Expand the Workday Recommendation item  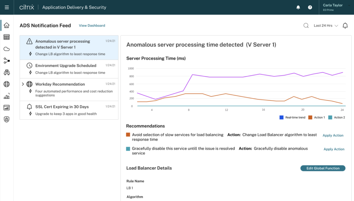[x=23, y=84]
